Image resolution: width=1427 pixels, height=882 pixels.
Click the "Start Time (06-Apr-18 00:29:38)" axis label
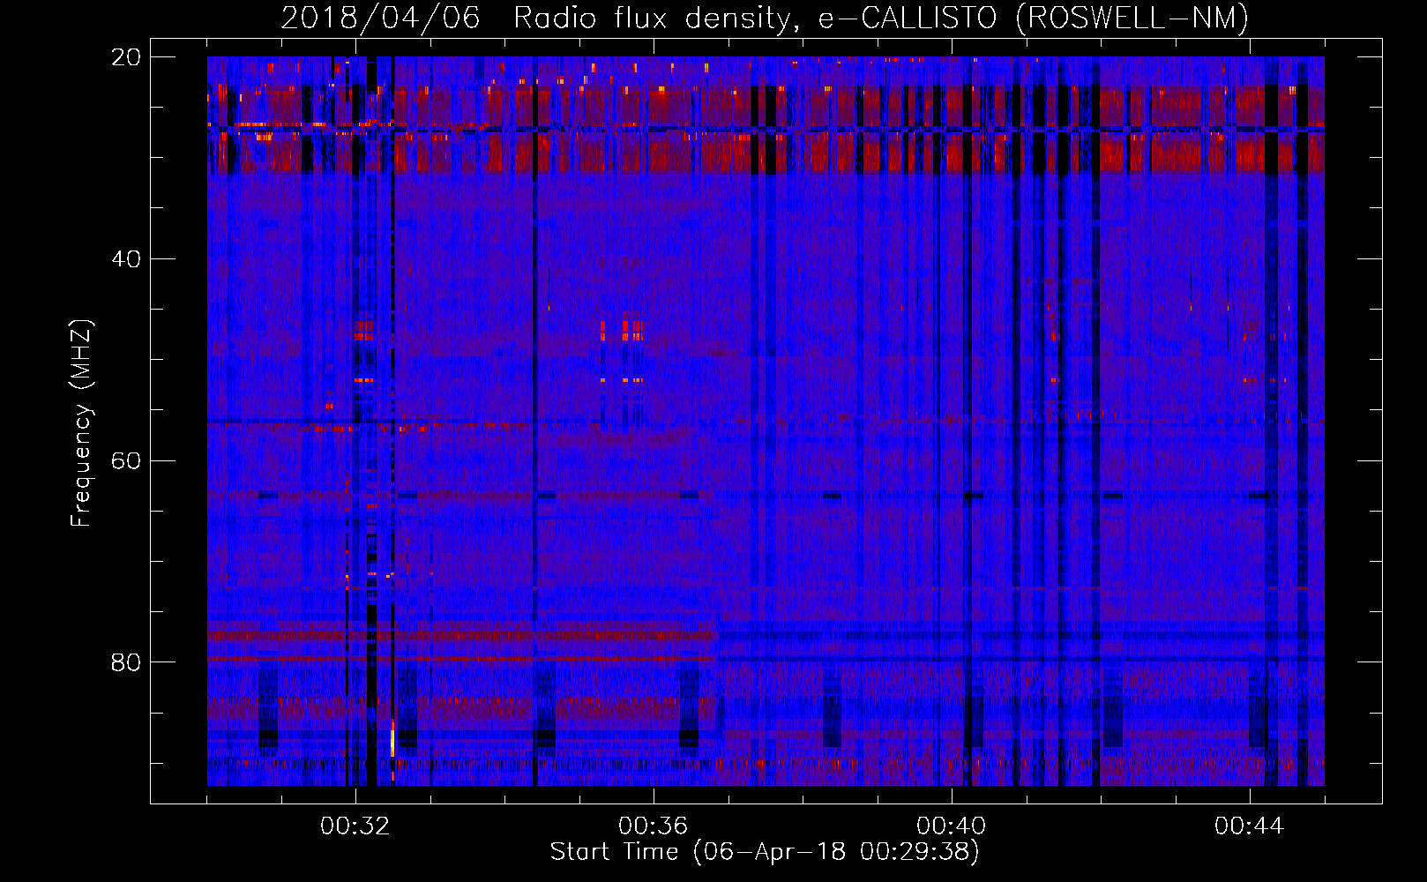(765, 852)
